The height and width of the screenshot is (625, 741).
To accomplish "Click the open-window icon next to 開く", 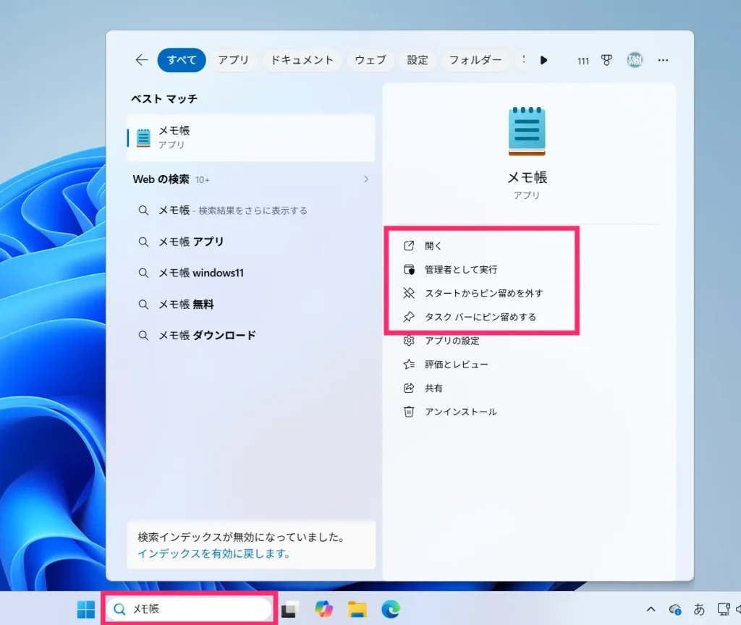I will click(x=409, y=246).
